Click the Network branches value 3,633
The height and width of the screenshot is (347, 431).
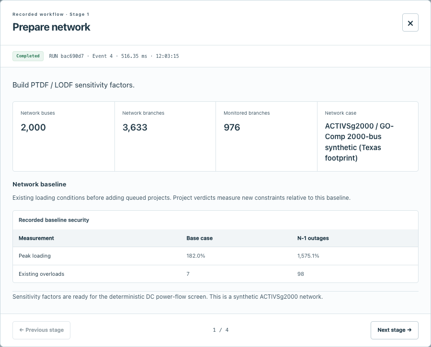point(135,127)
